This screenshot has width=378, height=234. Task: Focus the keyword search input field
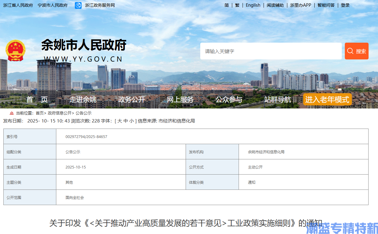[x=271, y=51]
